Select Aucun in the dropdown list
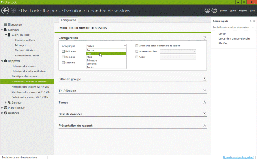The width and height of the screenshot is (257, 160). [106, 50]
